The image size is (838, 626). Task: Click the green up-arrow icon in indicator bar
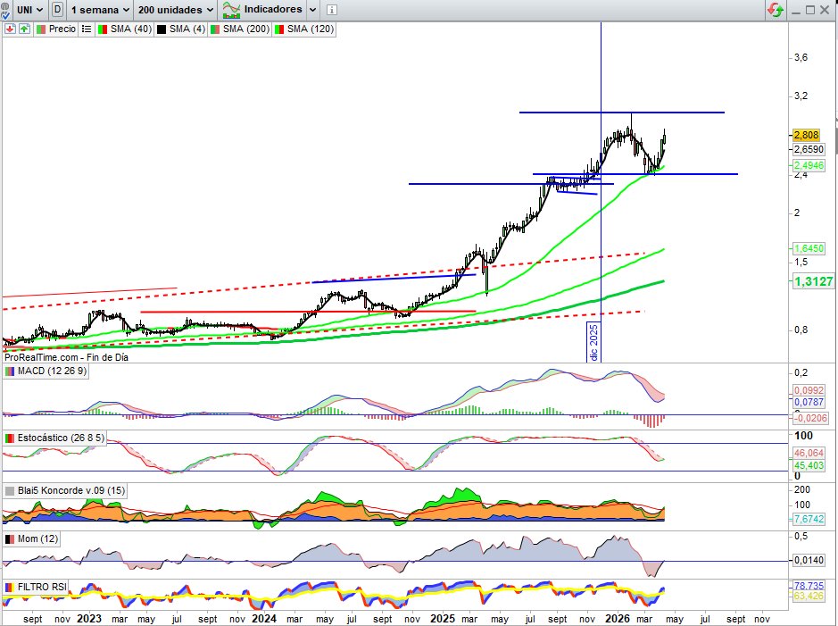[x=25, y=29]
